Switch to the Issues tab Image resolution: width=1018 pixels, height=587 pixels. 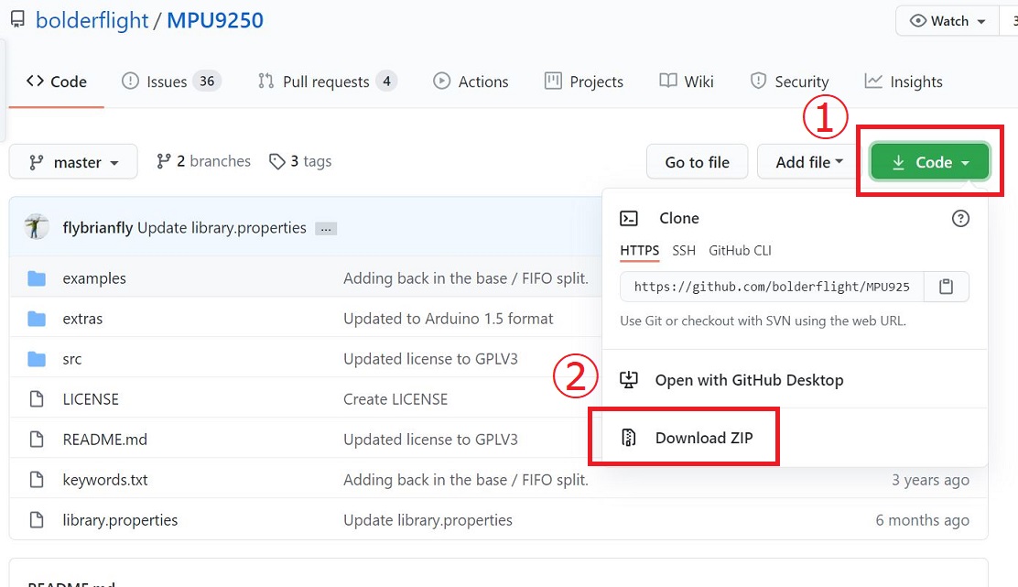pyautogui.click(x=170, y=82)
